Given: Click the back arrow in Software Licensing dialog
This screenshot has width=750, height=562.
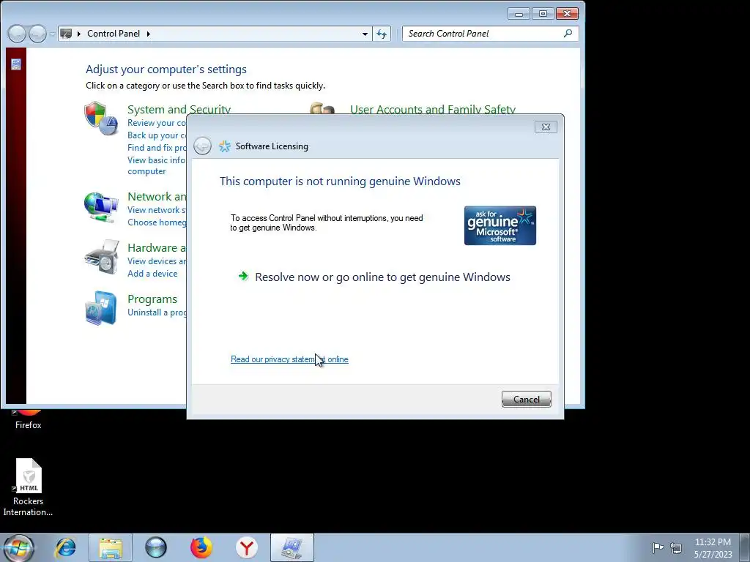Looking at the screenshot, I should (x=202, y=146).
